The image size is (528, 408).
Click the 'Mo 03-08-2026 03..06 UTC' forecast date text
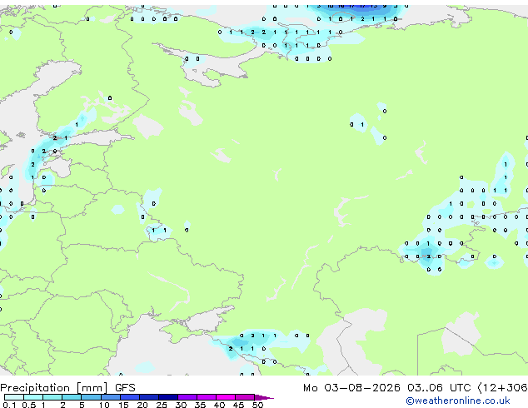coord(387,388)
